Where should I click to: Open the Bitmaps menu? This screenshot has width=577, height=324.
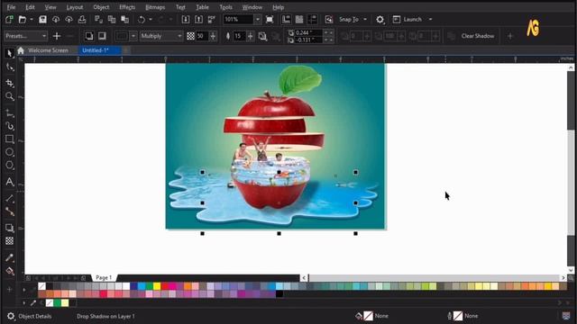(x=155, y=7)
